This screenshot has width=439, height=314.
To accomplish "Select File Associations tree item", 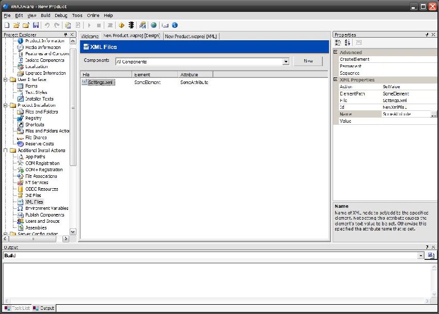I will pyautogui.click(x=41, y=176).
